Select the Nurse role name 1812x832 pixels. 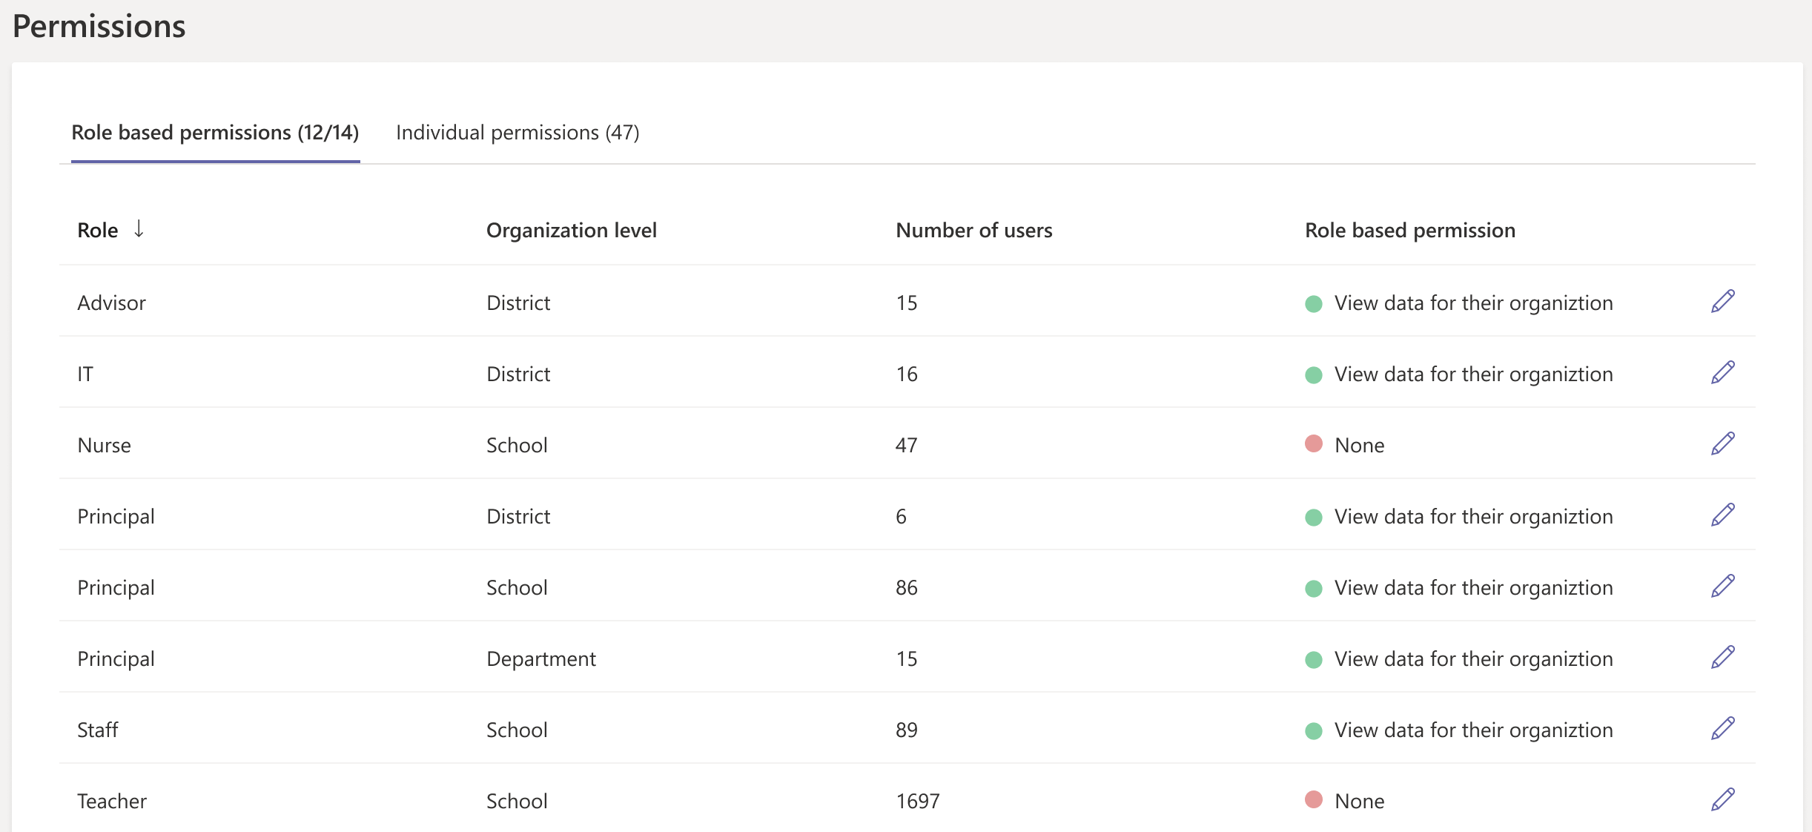click(x=105, y=446)
